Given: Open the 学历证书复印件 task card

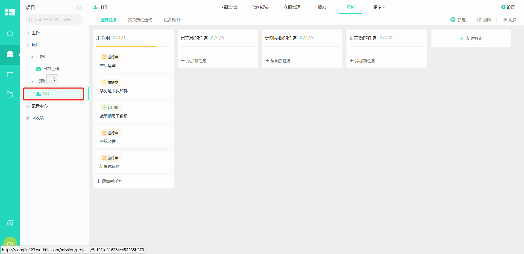Looking at the screenshot, I should tap(133, 87).
